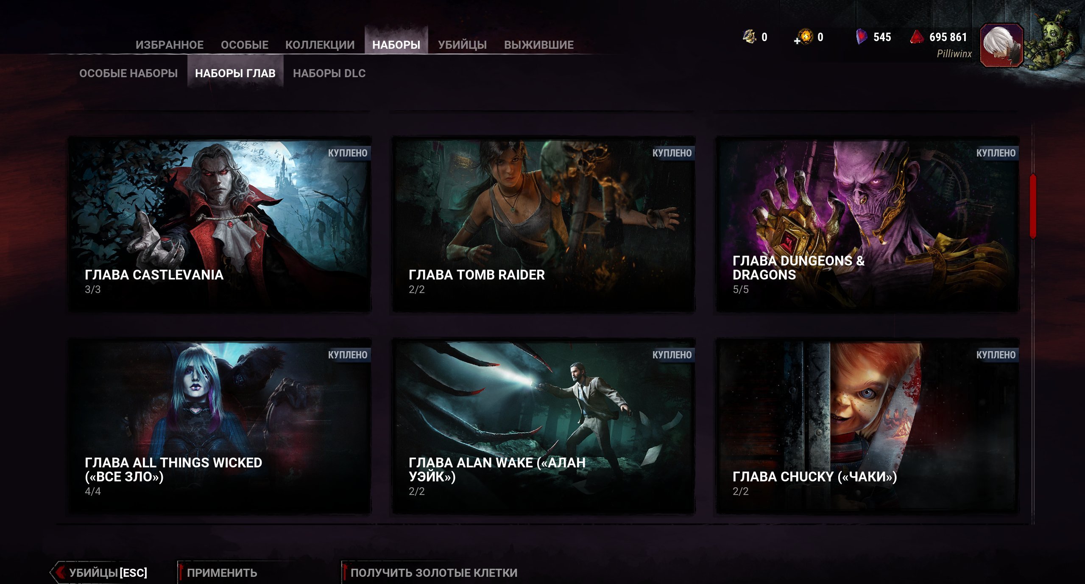Select the Глава Alan Wake bundle
The height and width of the screenshot is (584, 1085).
pyautogui.click(x=544, y=426)
